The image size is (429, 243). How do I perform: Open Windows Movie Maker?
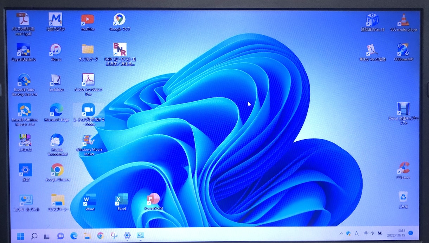89,145
